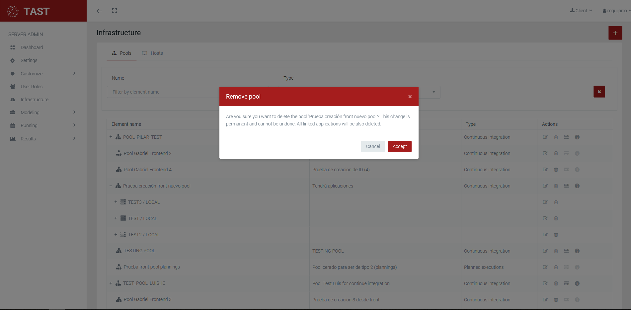Click edit icon for POOL_PILAR_TEST
Image resolution: width=631 pixels, height=310 pixels.
click(x=545, y=137)
